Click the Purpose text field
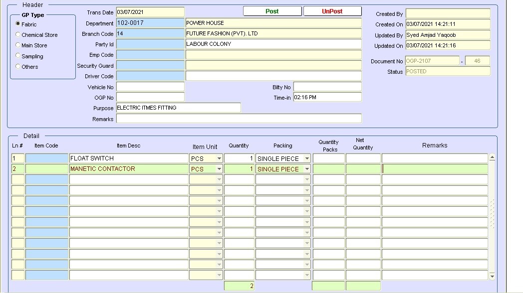523x293 pixels. click(178, 108)
